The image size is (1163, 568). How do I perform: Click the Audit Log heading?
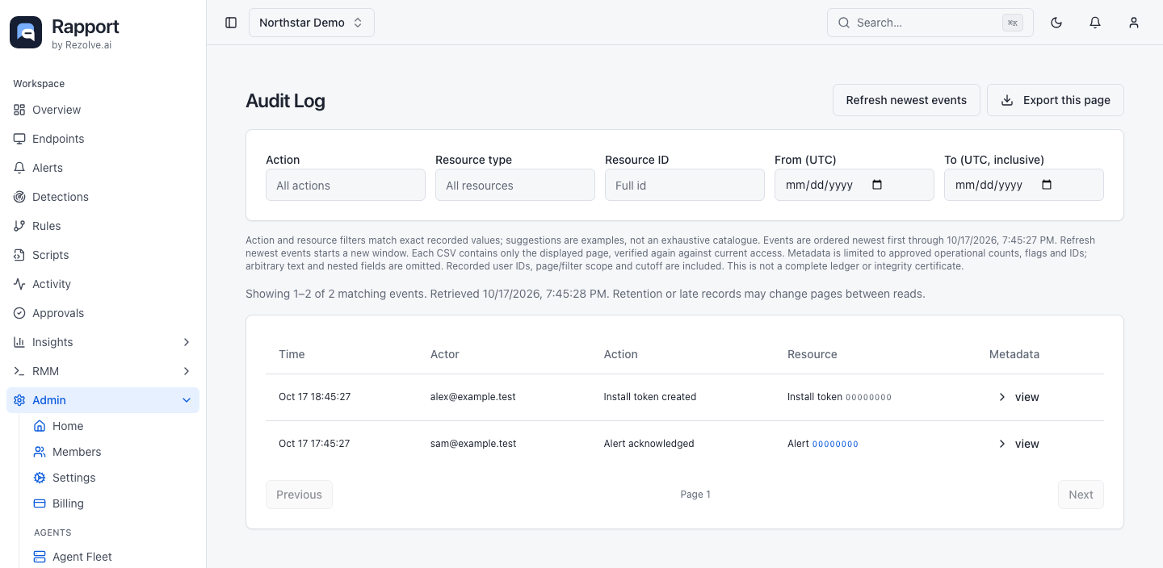[285, 101]
